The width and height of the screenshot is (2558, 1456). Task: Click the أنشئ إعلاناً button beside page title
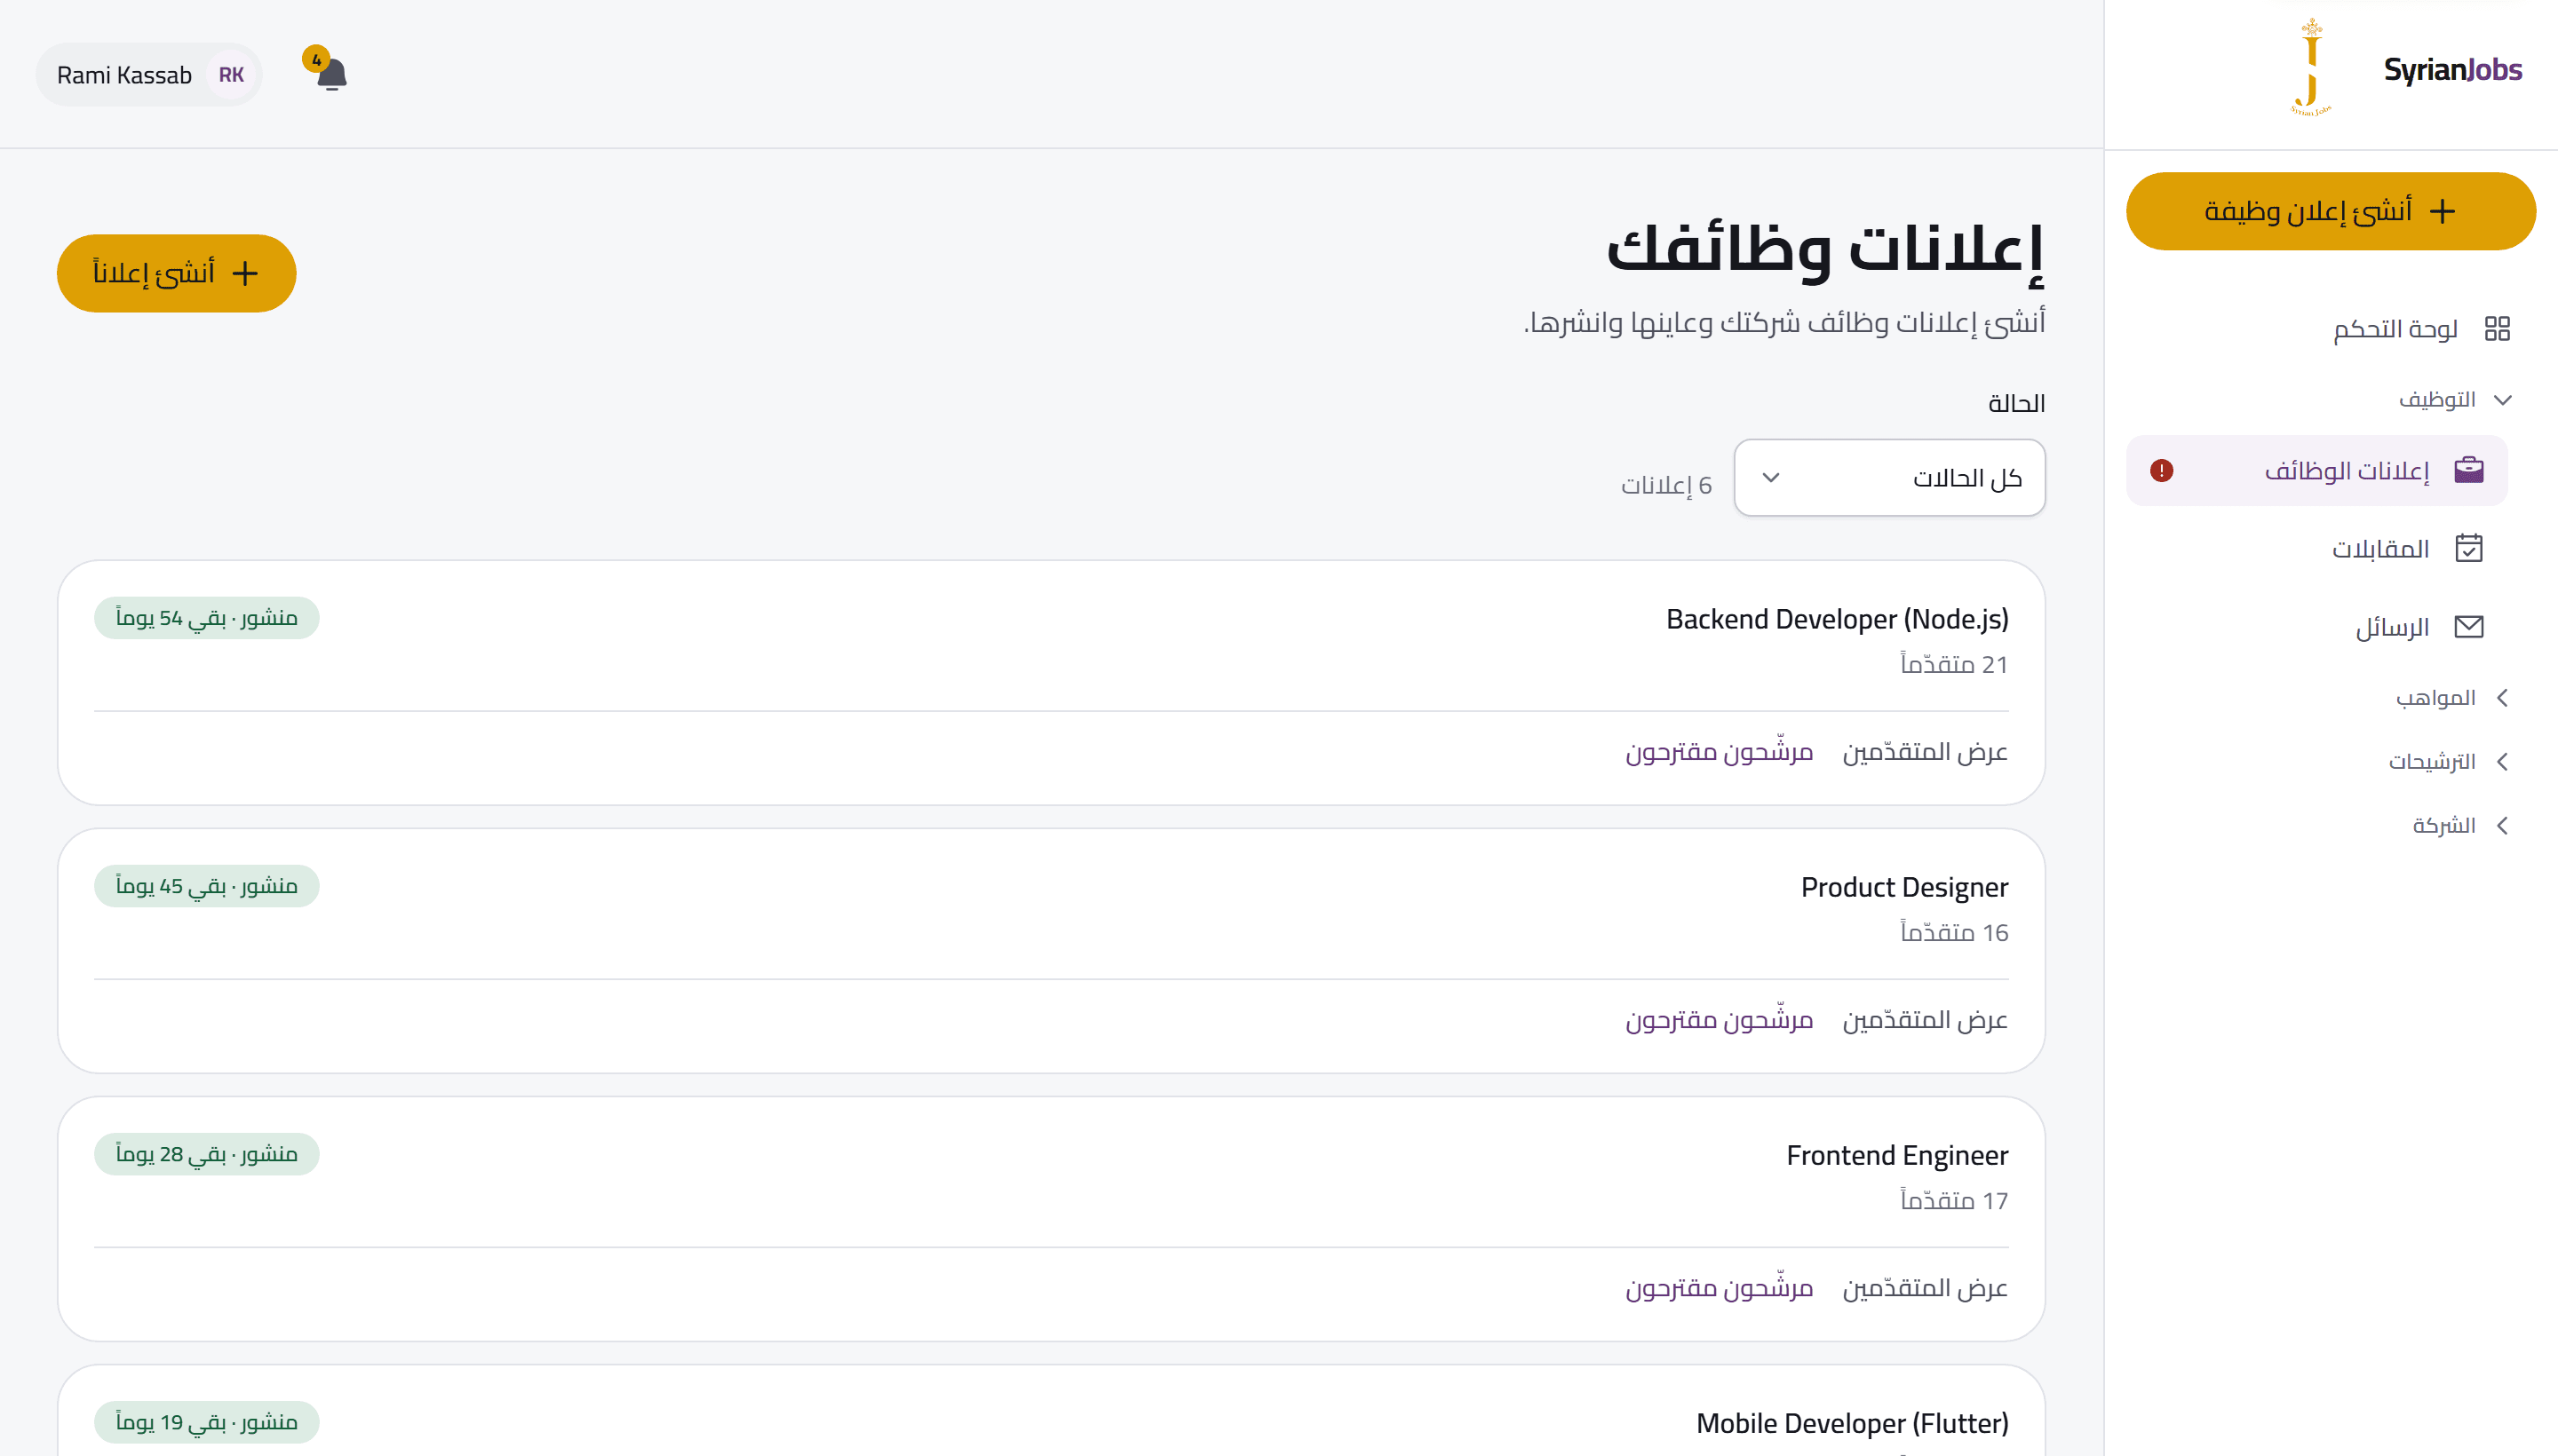point(176,273)
